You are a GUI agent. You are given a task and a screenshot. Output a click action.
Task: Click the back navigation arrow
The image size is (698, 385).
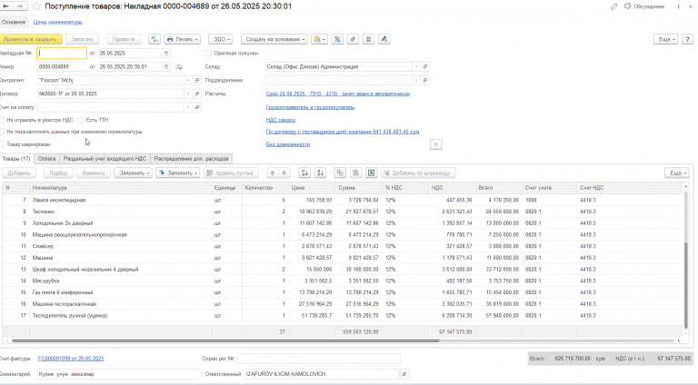tap(6, 6)
